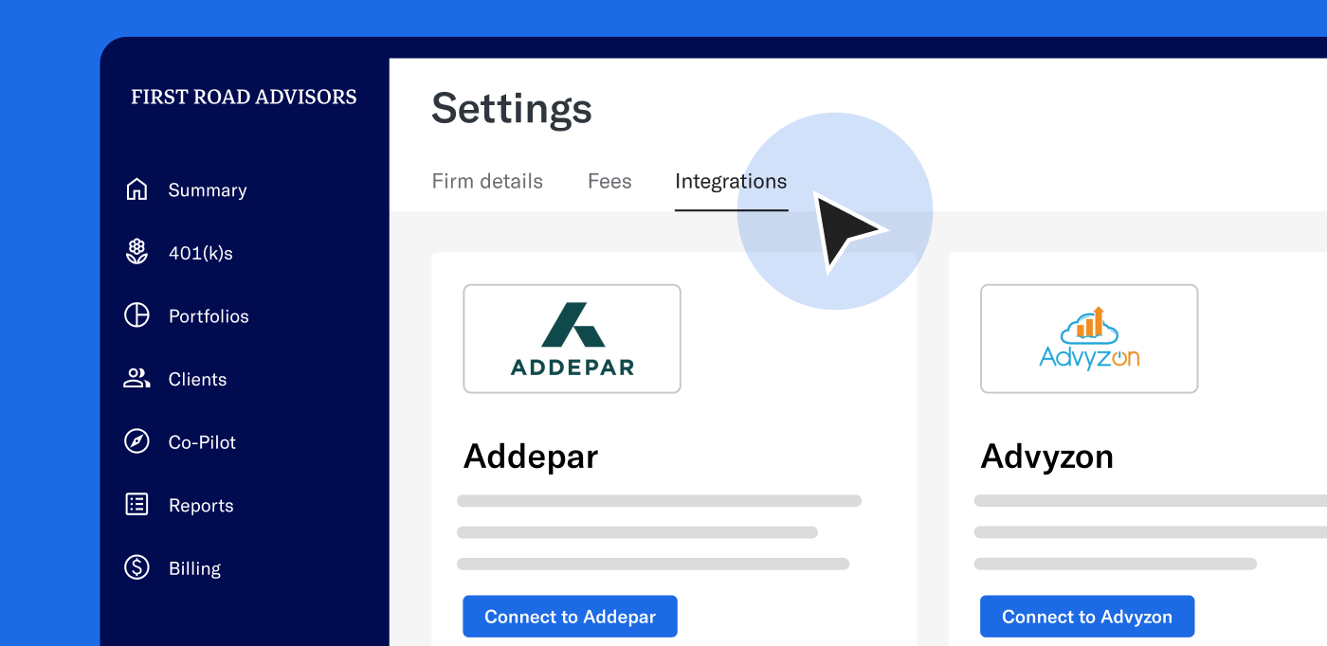The width and height of the screenshot is (1327, 646).
Task: Click the Addepar logo card
Action: (572, 338)
